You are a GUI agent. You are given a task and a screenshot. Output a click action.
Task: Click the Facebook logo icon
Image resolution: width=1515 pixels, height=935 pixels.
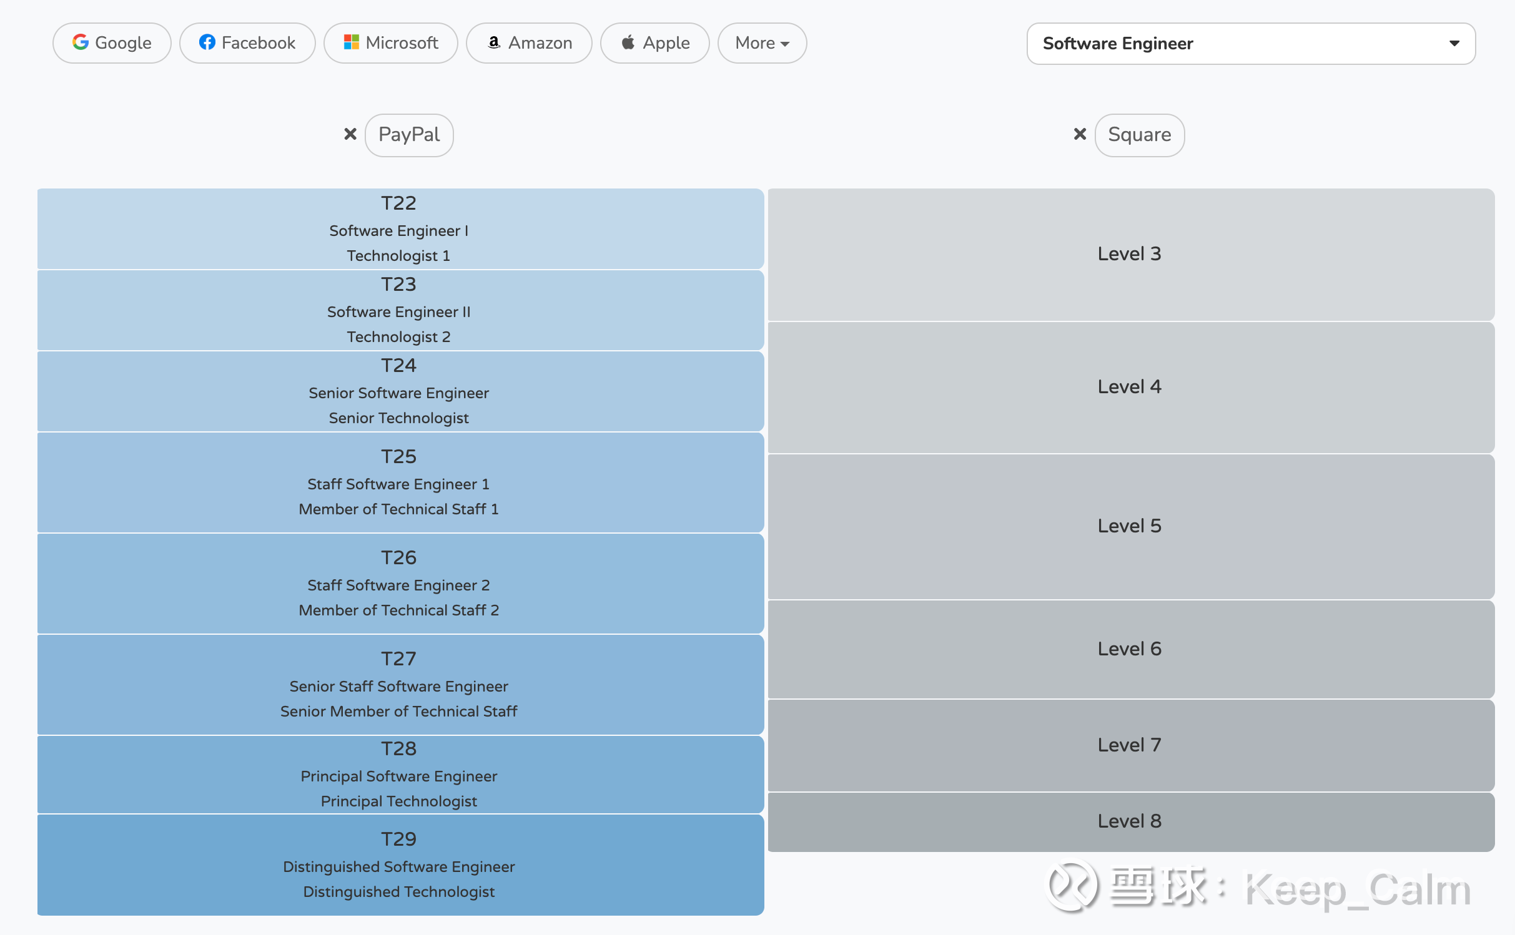[207, 42]
